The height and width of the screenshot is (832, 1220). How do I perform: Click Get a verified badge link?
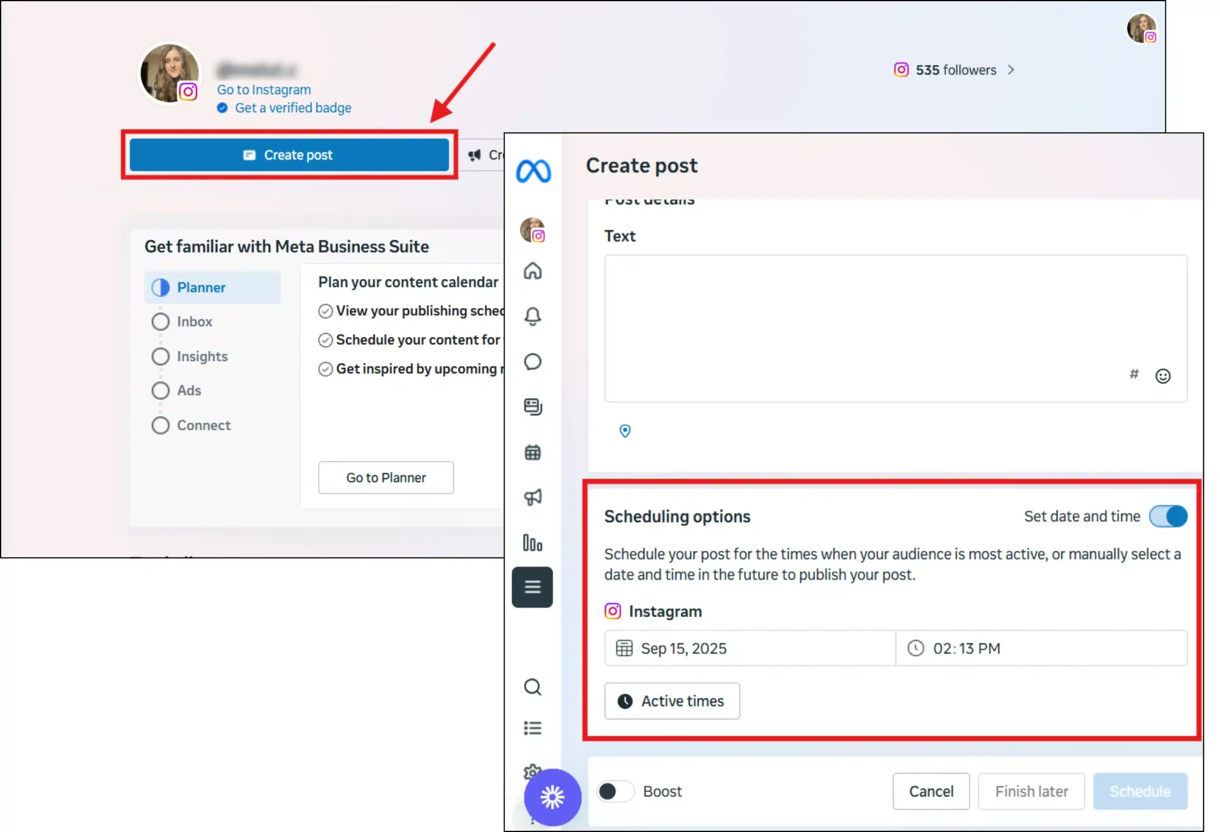(x=293, y=108)
